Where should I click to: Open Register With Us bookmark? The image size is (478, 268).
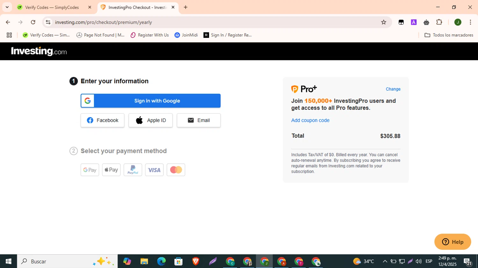tap(149, 35)
